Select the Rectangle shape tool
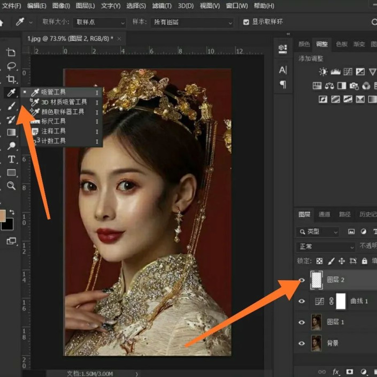The height and width of the screenshot is (377, 377). (11, 172)
